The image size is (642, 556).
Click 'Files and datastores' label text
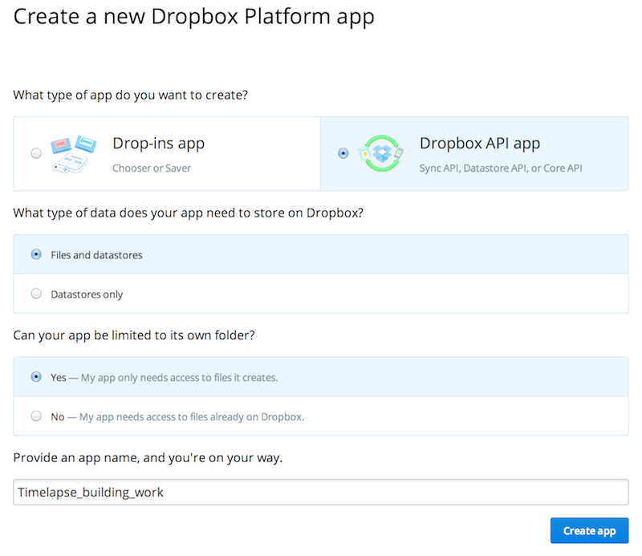(x=96, y=255)
